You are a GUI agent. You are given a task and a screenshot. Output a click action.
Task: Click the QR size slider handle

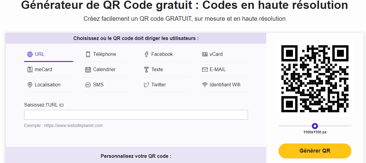click(315, 126)
